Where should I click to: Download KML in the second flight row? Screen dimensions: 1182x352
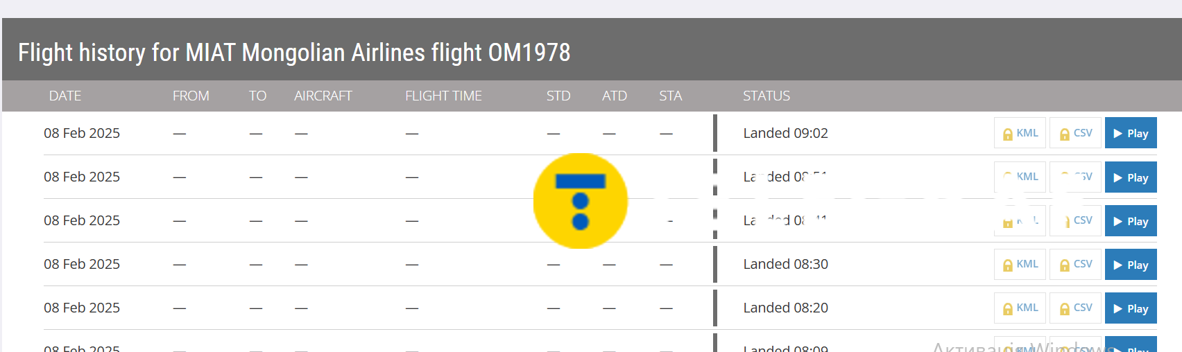pos(1021,177)
